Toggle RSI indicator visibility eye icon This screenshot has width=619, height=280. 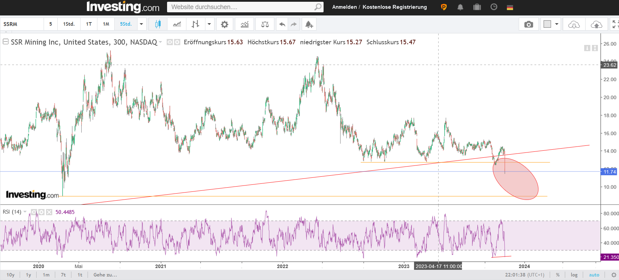[34, 212]
